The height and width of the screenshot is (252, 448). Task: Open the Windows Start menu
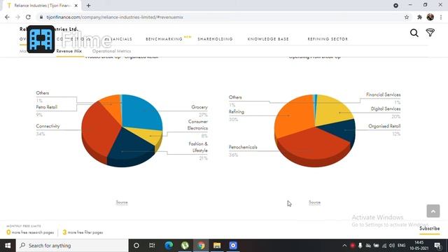pos(8,246)
